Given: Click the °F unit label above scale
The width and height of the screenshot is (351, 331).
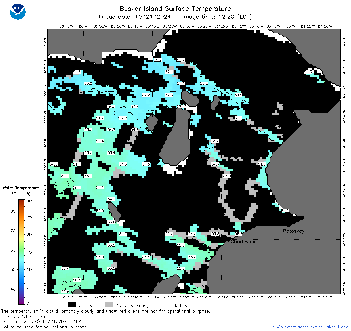Looking at the screenshot, I should pos(14,194).
